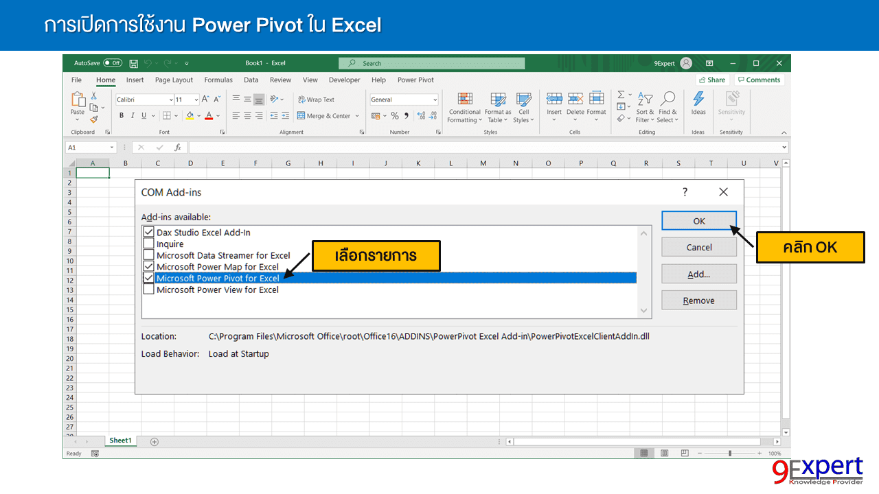Click OK in the COM Add-ins dialog
879x494 pixels.
pos(698,220)
